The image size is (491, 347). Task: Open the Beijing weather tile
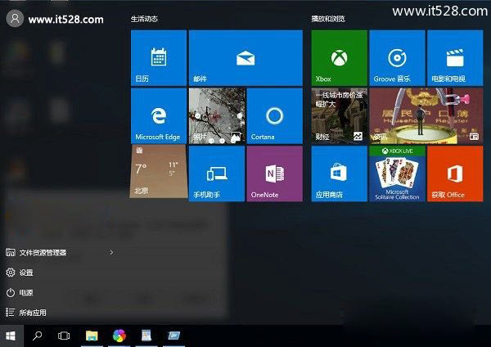(x=159, y=172)
